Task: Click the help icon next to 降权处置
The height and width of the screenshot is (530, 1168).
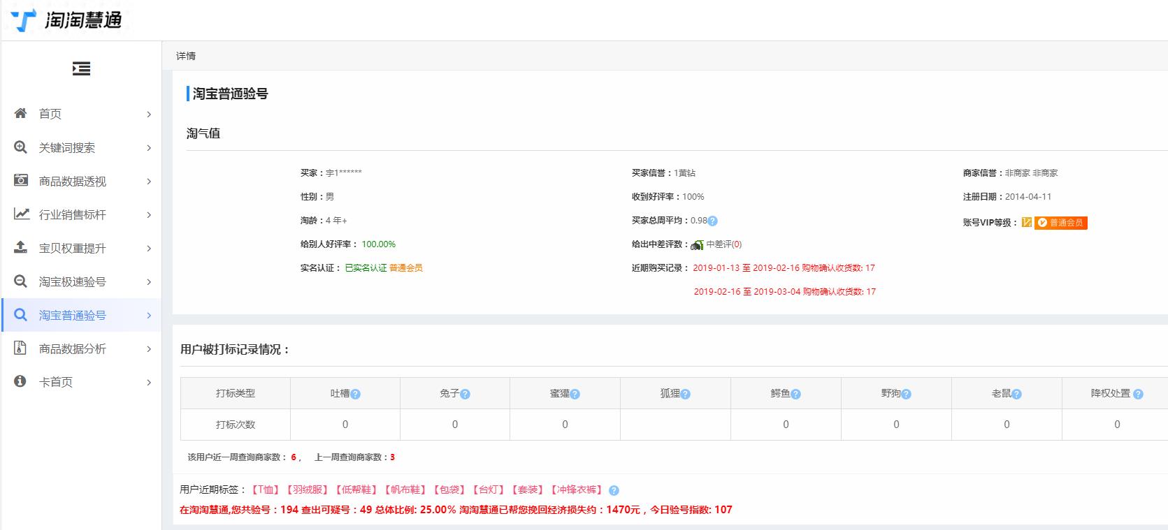Action: click(1138, 394)
